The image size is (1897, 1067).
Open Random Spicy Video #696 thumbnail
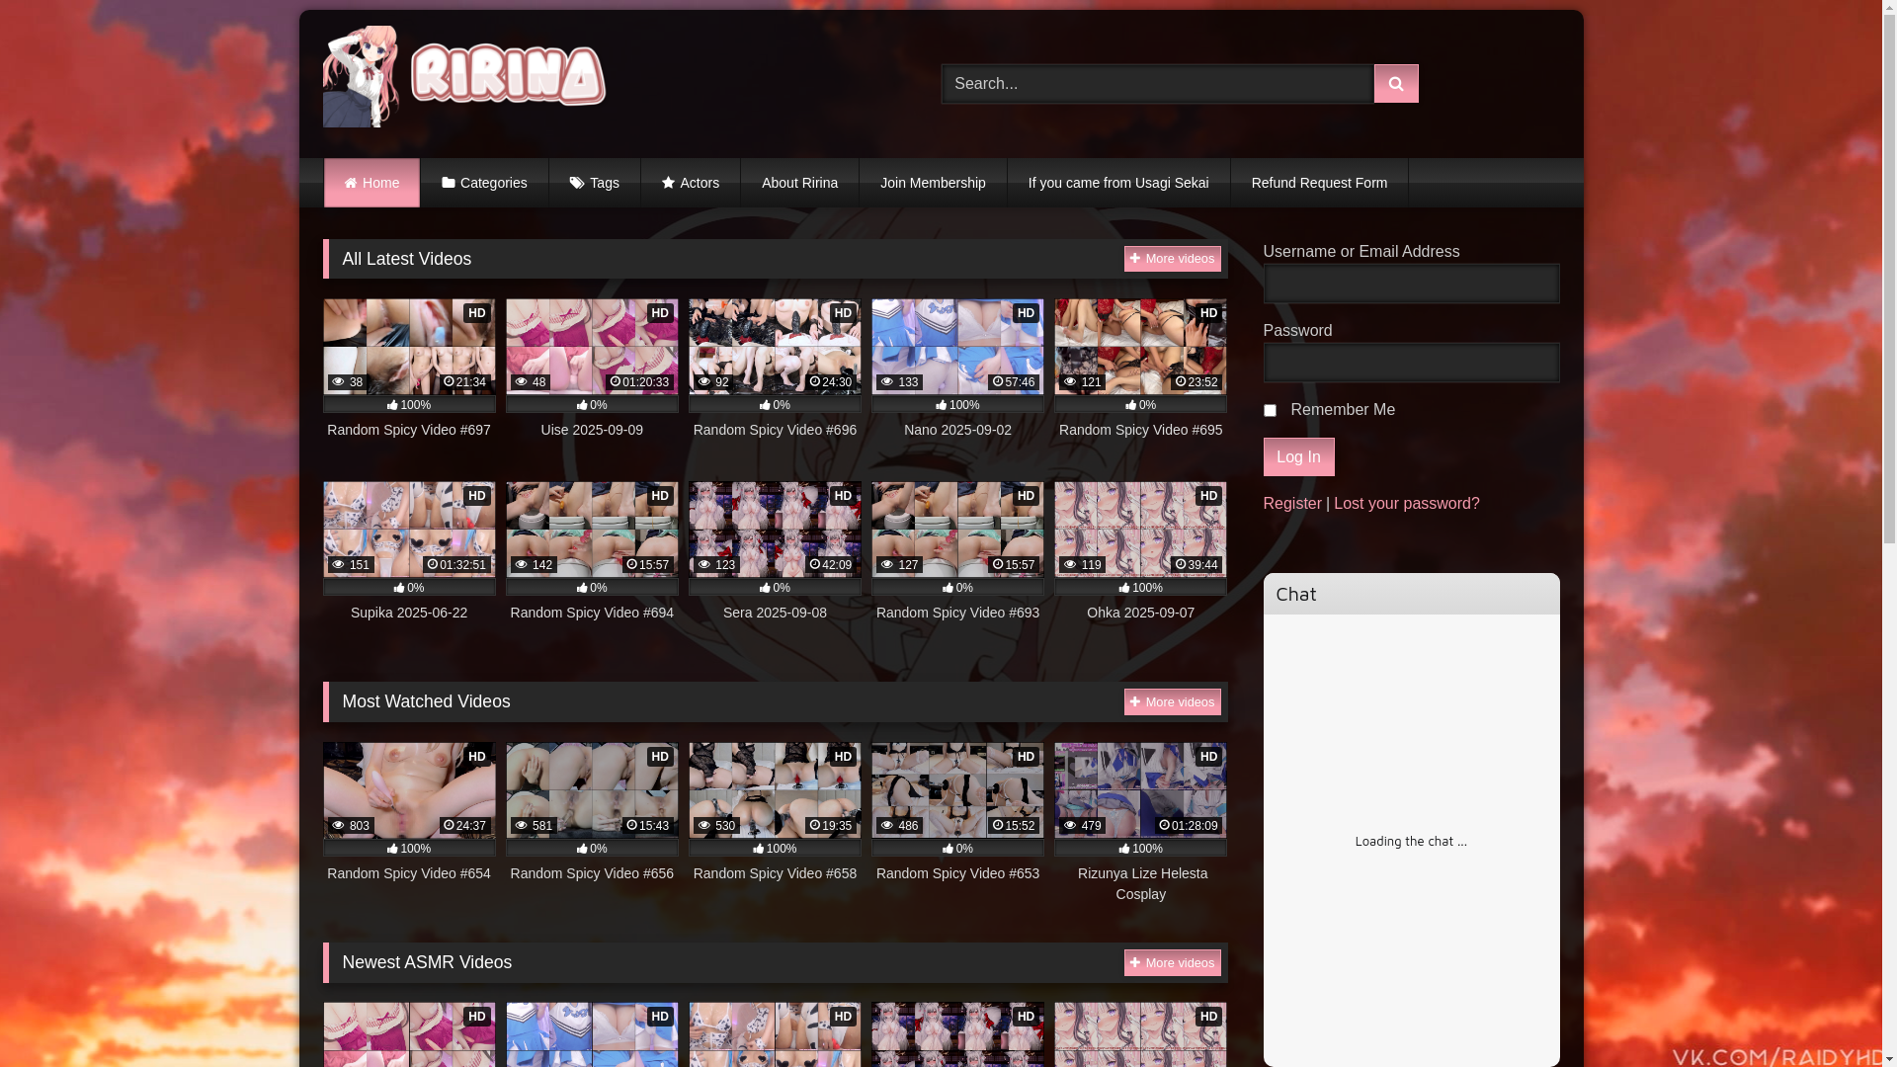pos(775,347)
